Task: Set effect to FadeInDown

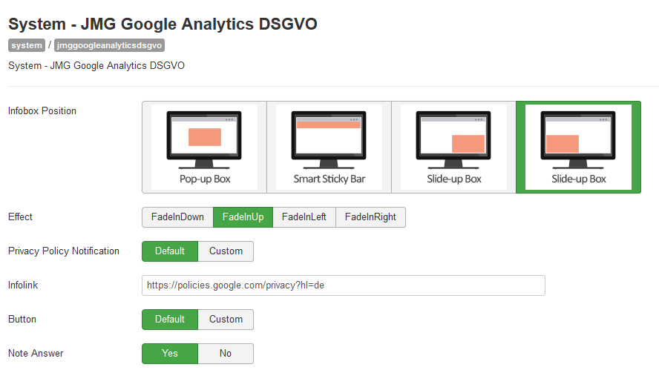Action: click(177, 217)
